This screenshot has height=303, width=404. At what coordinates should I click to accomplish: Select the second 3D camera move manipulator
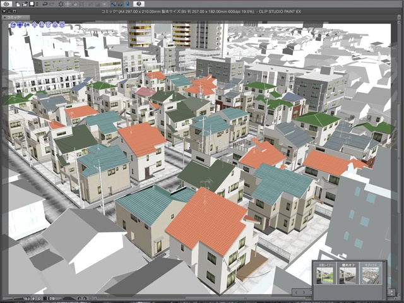[x=18, y=25]
